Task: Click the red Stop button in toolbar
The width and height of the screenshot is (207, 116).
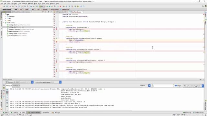Action: [x=60, y=6]
